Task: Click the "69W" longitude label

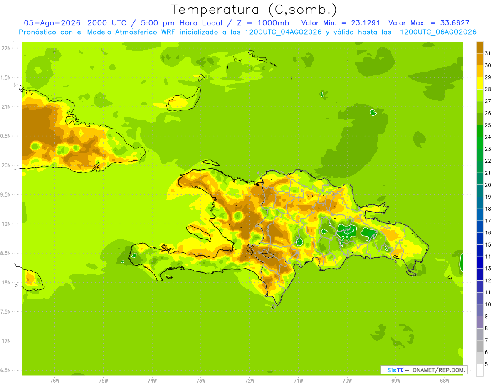Action: tap(396, 381)
